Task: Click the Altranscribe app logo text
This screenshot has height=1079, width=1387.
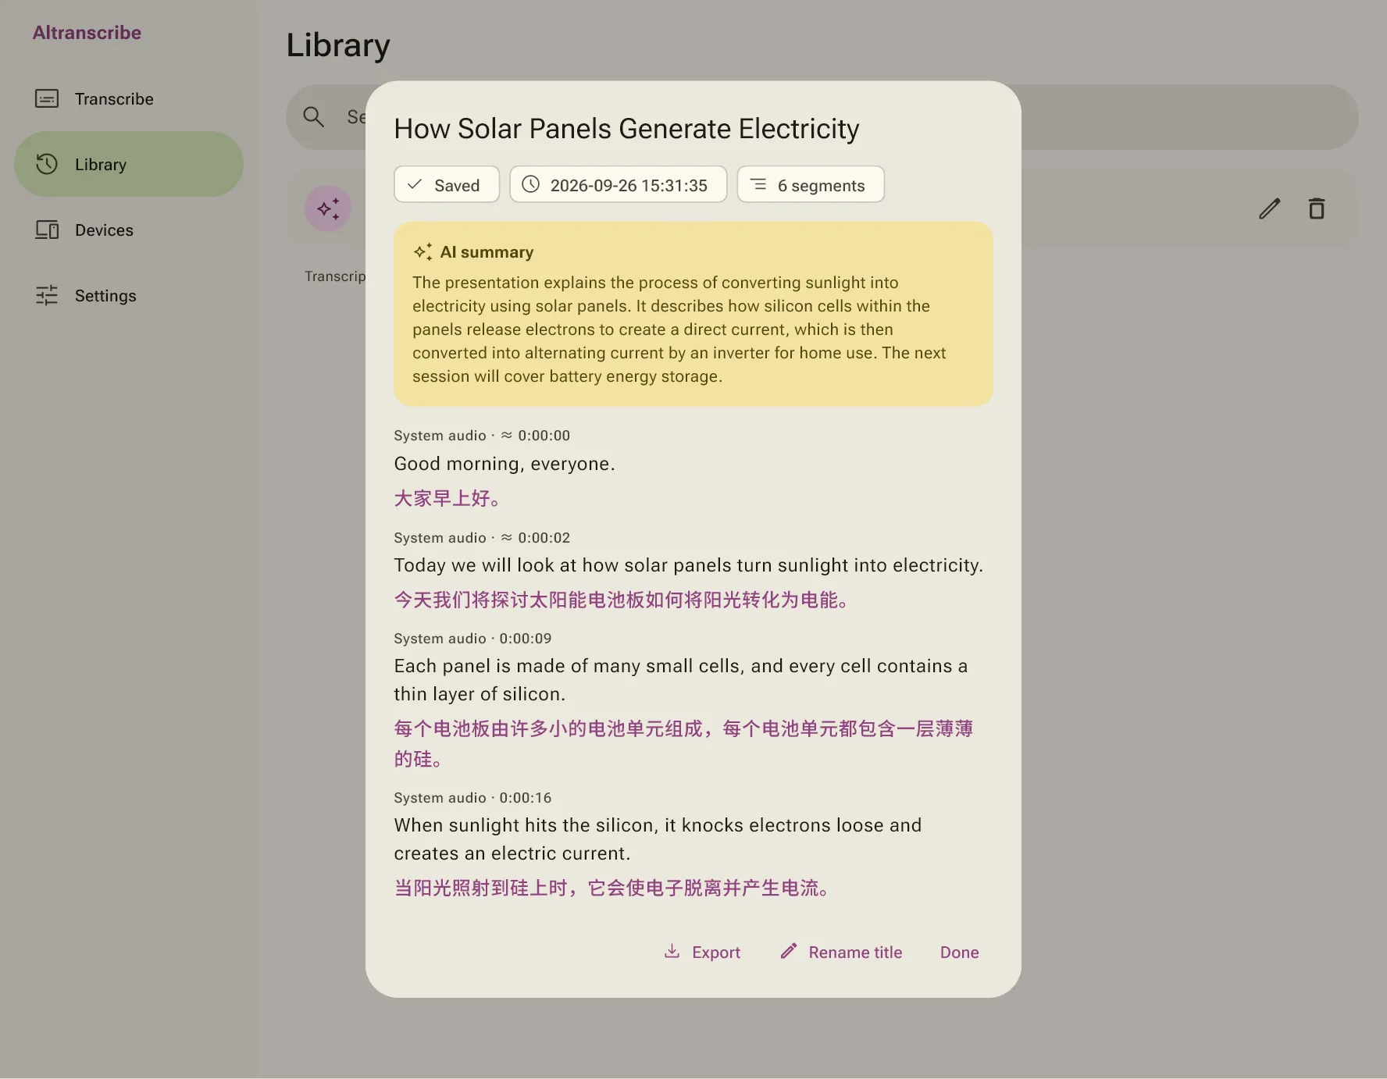Action: (87, 33)
